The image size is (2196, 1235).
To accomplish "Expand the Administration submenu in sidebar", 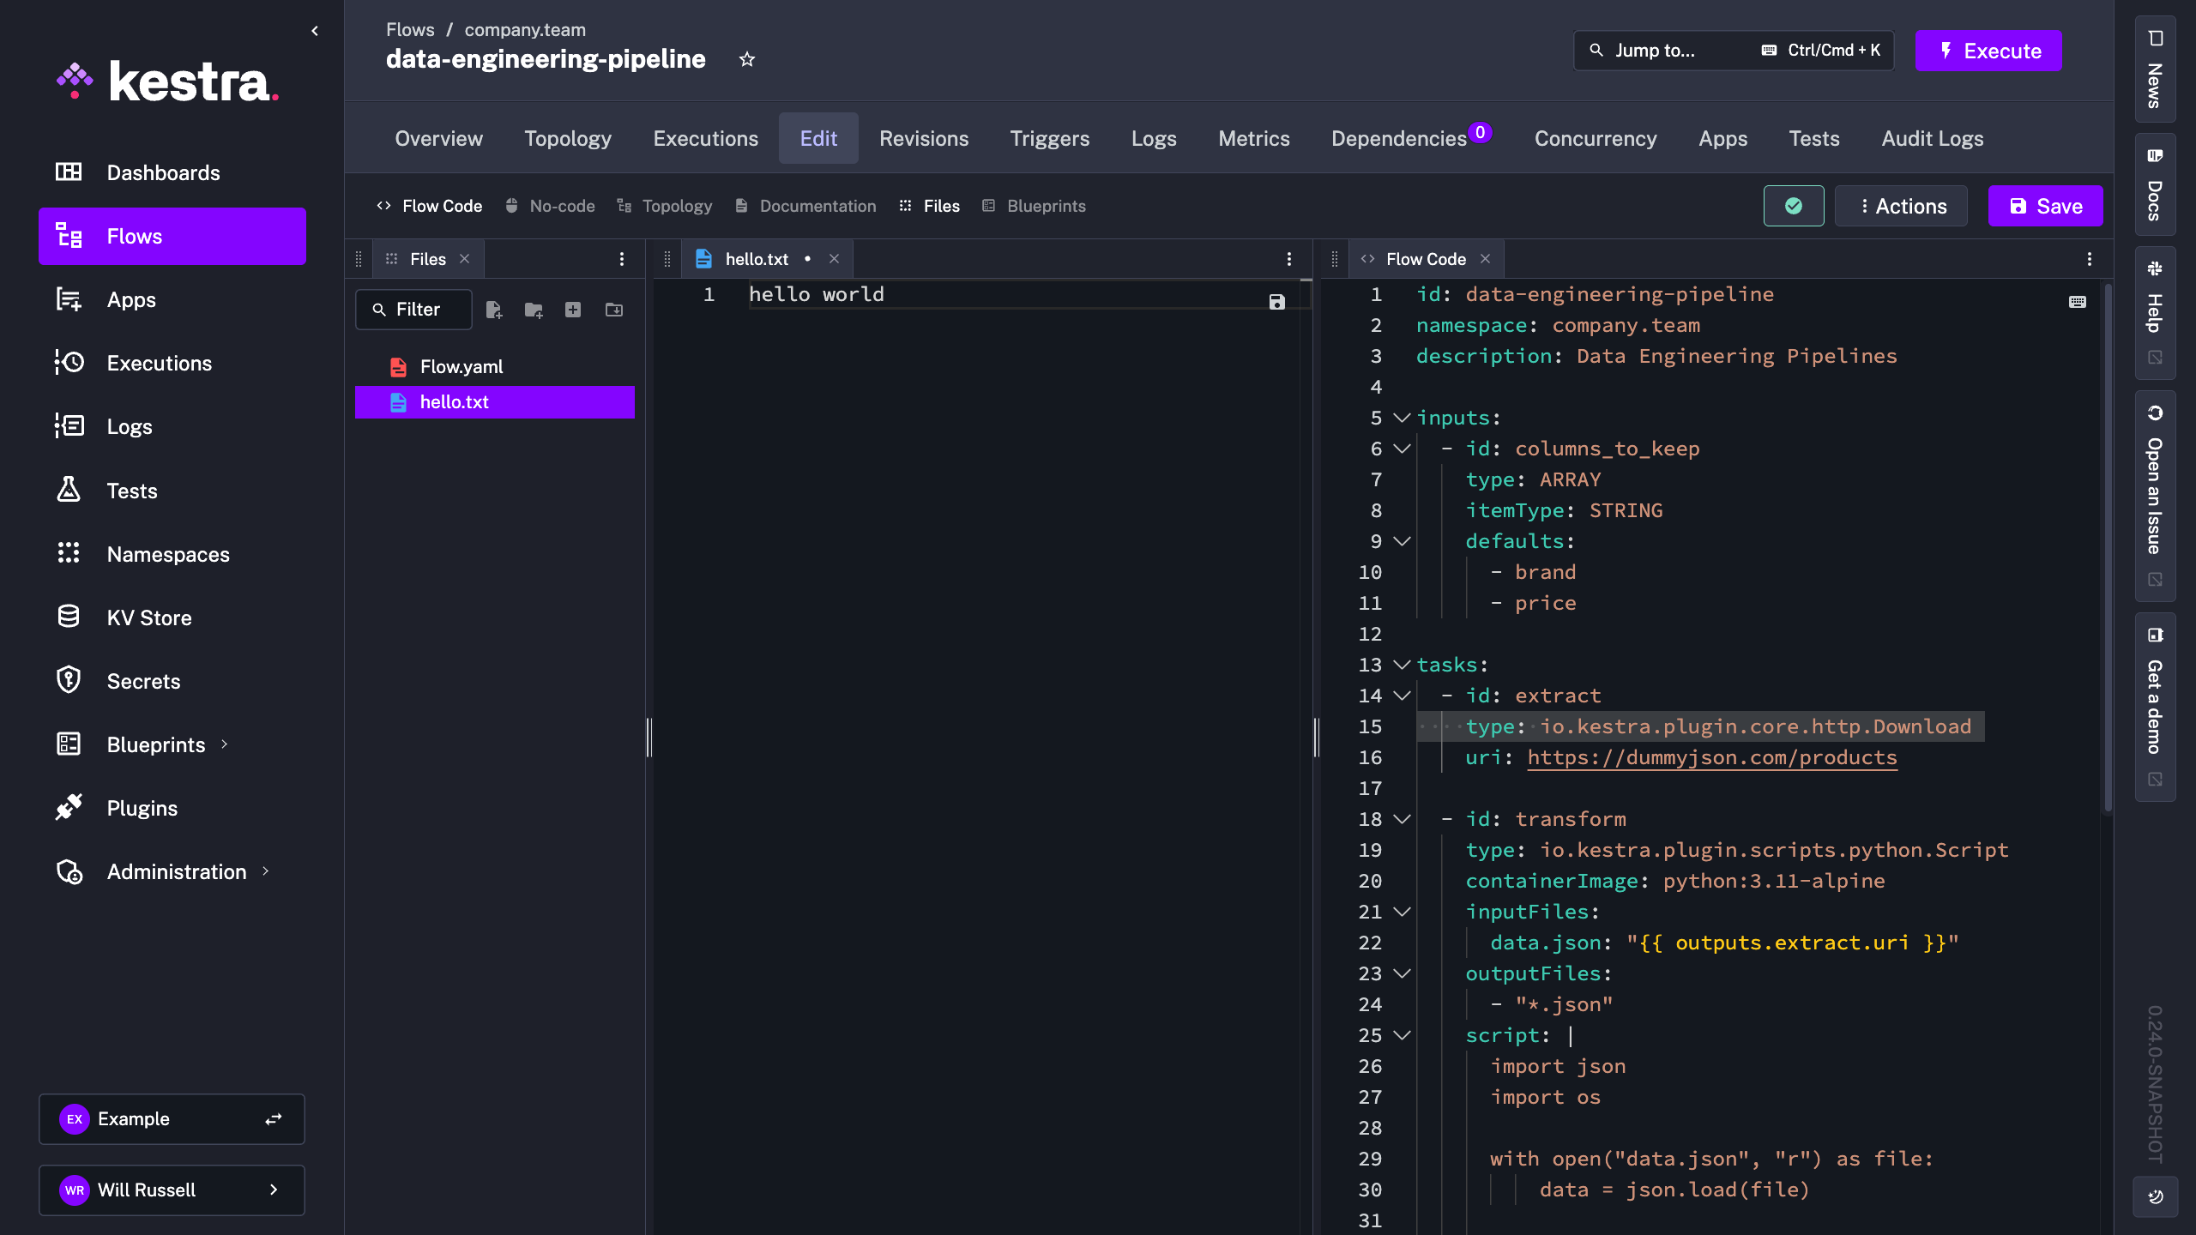I will tap(265, 871).
